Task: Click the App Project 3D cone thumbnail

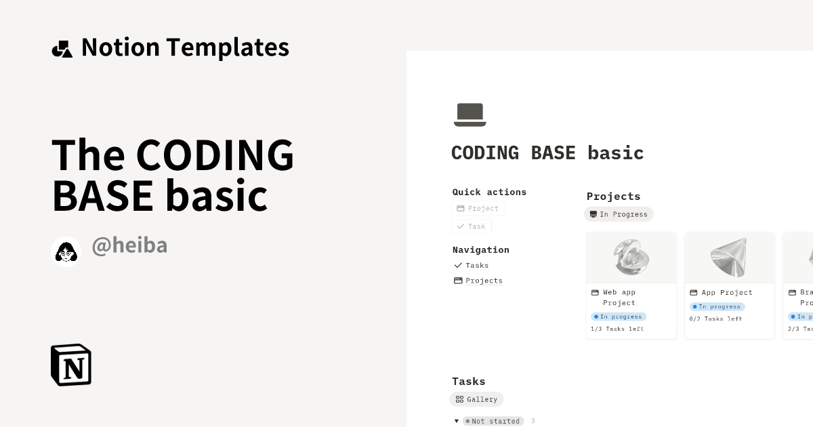Action: coord(729,257)
